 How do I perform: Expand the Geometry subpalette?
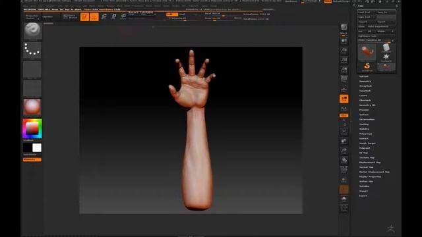(x=365, y=81)
